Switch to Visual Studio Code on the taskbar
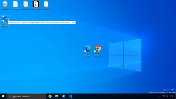 71,96
